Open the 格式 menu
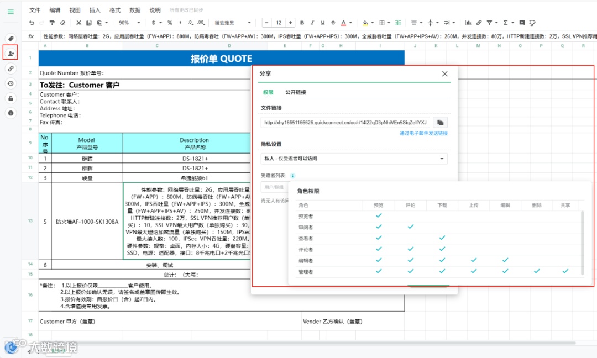 point(114,10)
